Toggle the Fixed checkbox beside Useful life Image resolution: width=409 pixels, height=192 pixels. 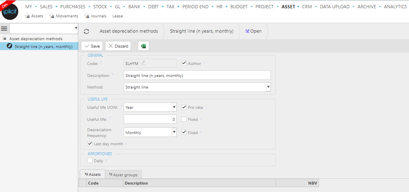(184, 120)
